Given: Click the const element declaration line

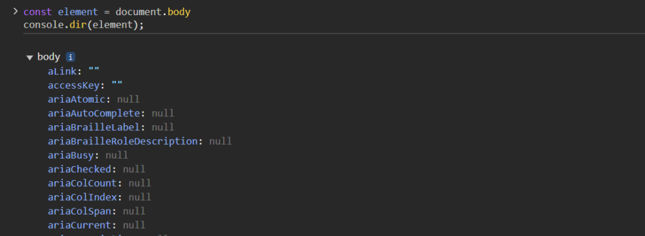Looking at the screenshot, I should click(107, 12).
